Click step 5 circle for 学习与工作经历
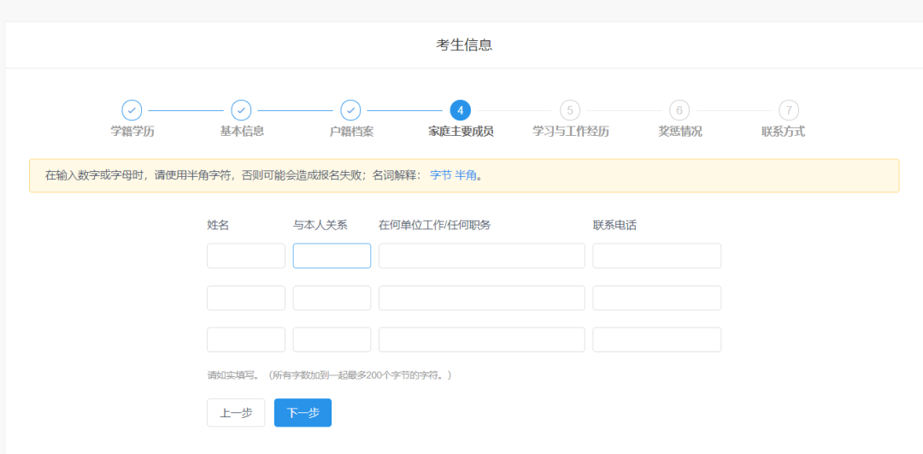 [x=570, y=110]
